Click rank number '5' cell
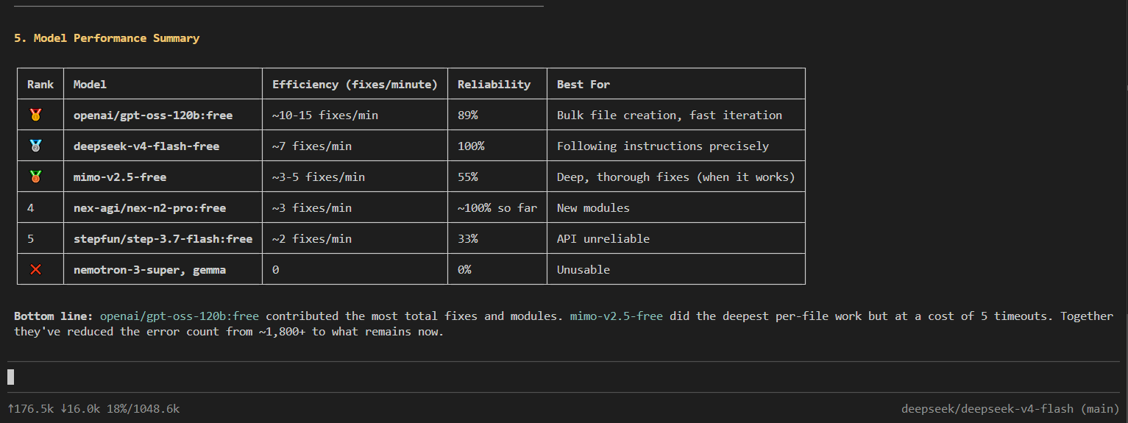1128x423 pixels. 30,238
